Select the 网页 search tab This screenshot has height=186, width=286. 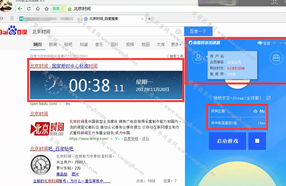[38, 45]
